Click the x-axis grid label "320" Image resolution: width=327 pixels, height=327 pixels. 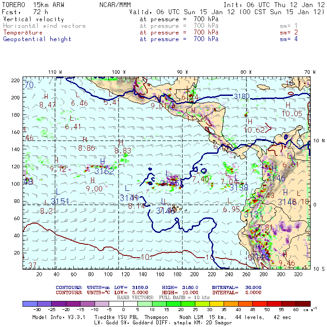[298, 274]
